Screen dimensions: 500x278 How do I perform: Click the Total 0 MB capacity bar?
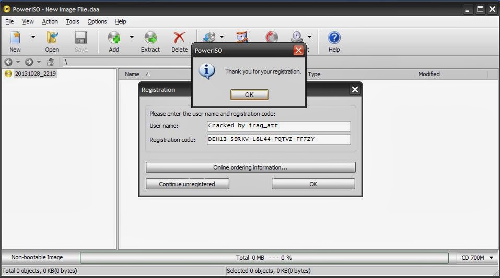[264, 258]
